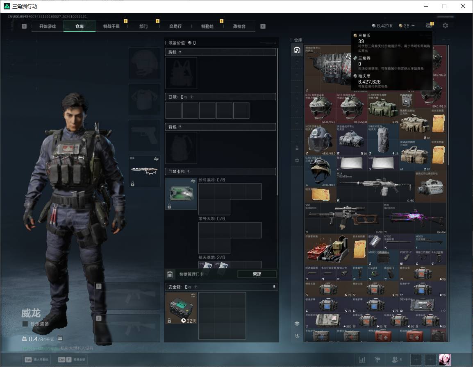Open the statistics bar chart icon
The height and width of the screenshot is (367, 473).
point(362,360)
